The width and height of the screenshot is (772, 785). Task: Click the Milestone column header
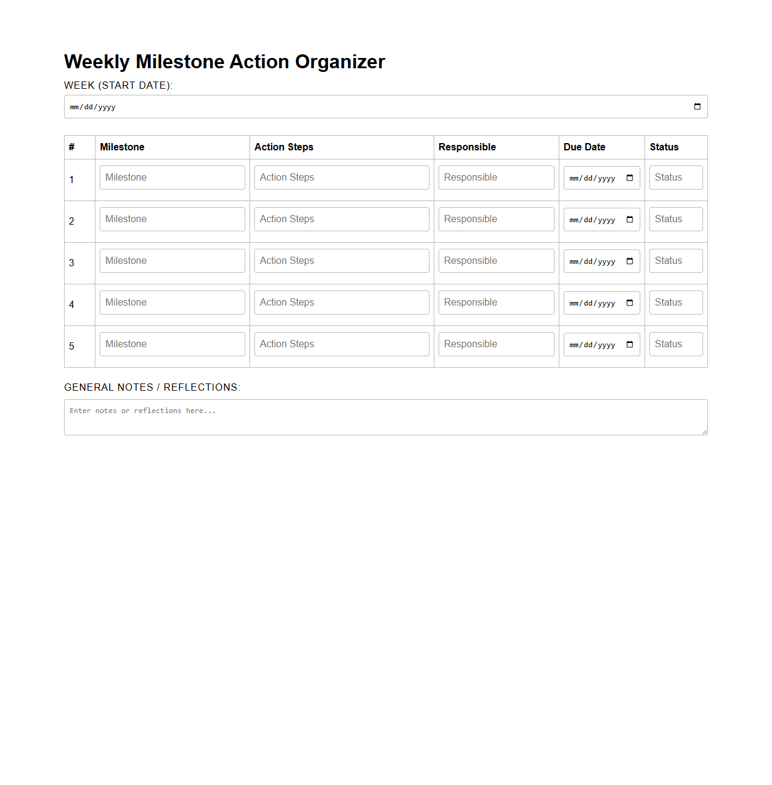[122, 147]
